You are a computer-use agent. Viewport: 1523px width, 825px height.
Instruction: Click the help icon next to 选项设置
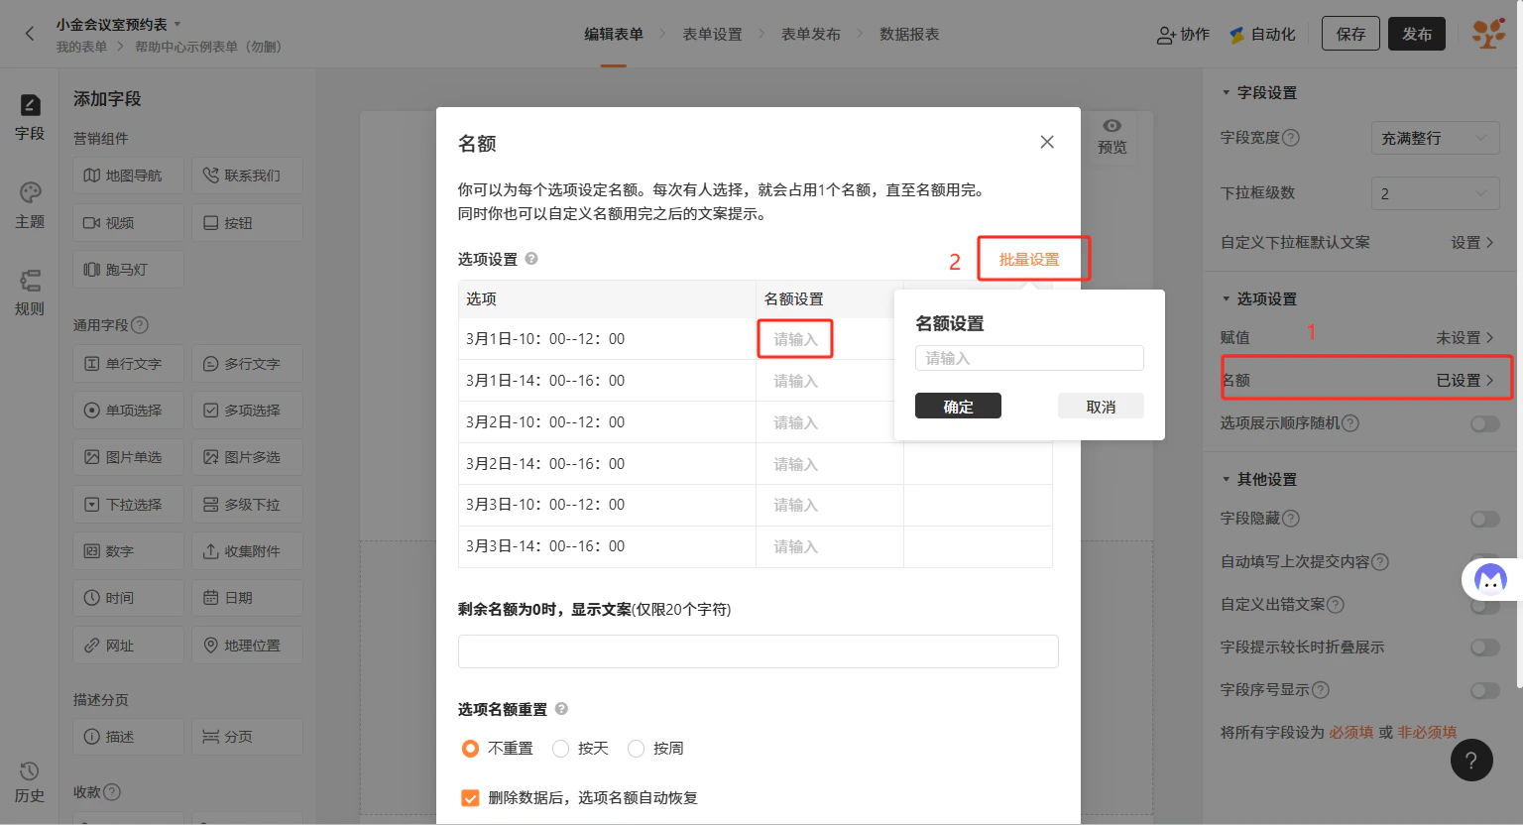tap(531, 259)
